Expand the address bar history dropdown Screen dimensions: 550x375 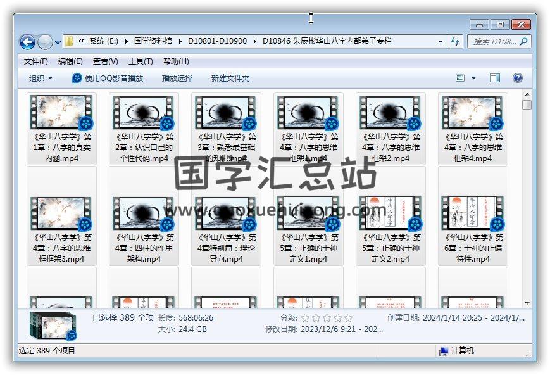(x=441, y=42)
